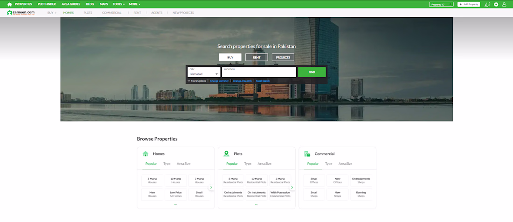Select Buy in the secondary nav
513x222 pixels.
coord(50,13)
